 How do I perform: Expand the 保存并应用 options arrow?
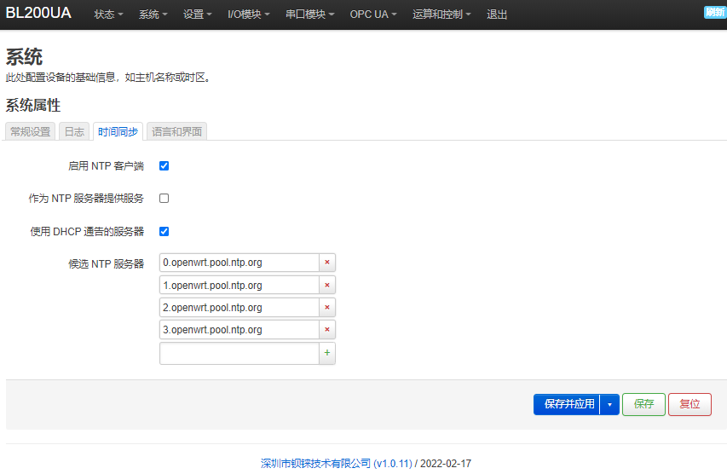[609, 404]
